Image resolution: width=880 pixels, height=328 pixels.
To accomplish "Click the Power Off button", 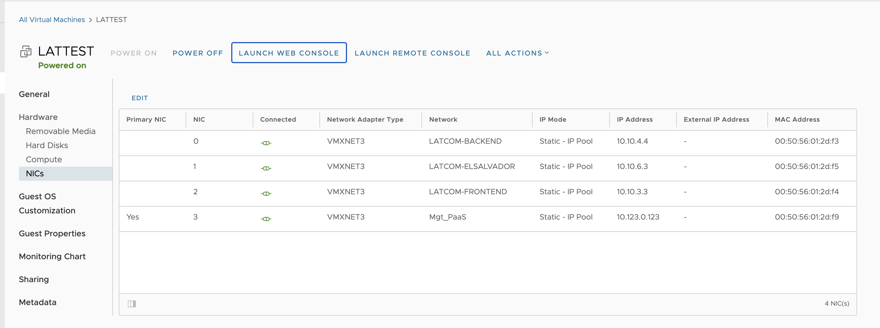I will [x=198, y=53].
